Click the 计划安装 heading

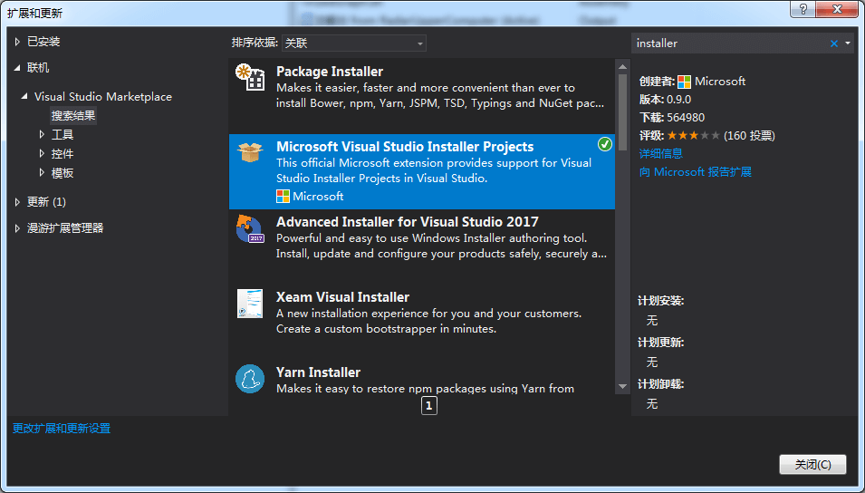click(x=661, y=301)
